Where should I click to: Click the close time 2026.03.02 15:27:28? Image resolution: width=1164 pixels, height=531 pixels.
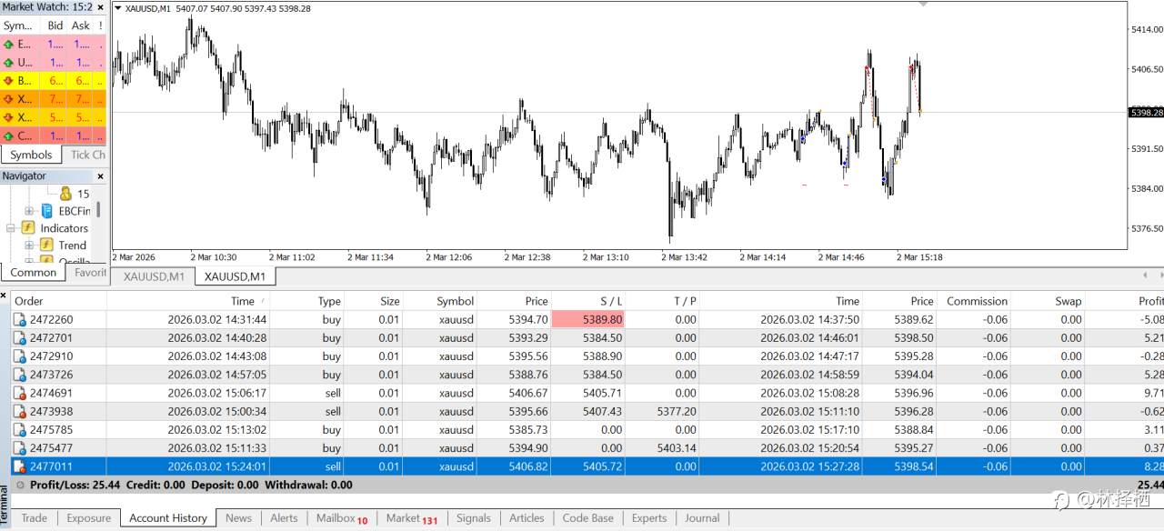pos(809,466)
